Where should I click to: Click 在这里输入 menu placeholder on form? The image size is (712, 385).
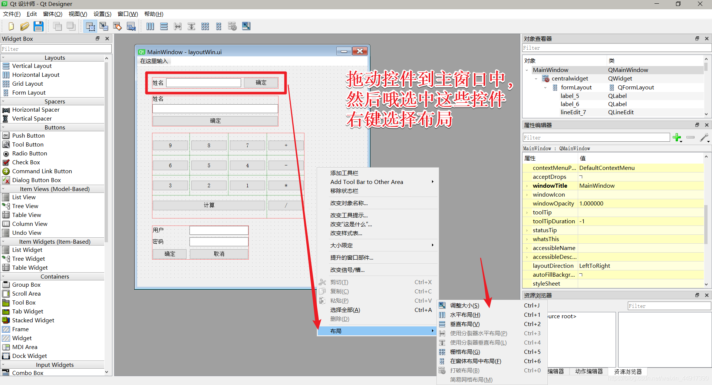click(154, 61)
